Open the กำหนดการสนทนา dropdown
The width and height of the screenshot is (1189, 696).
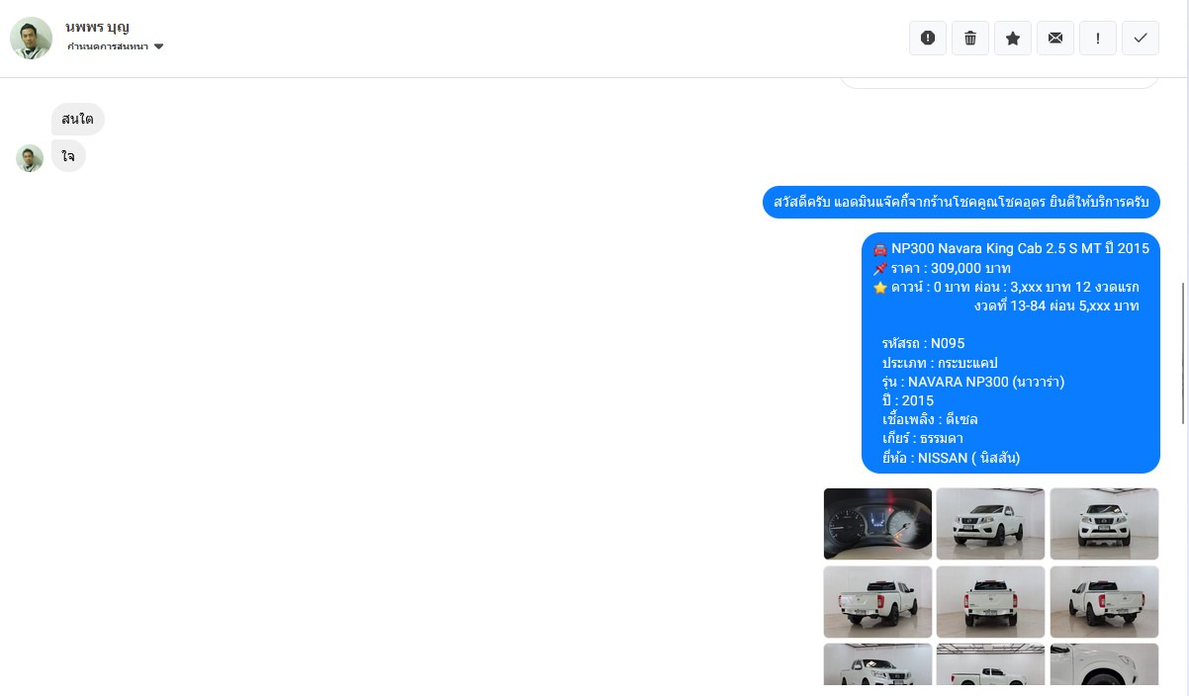point(116,46)
